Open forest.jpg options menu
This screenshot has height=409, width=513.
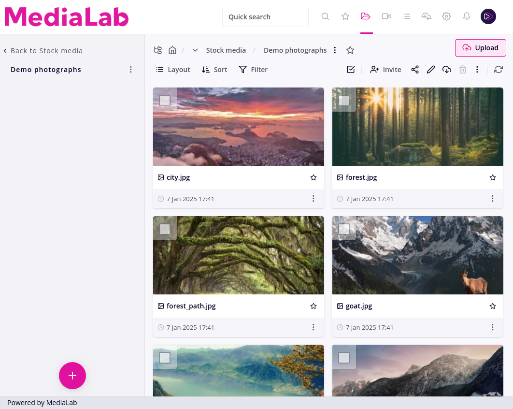pyautogui.click(x=492, y=198)
